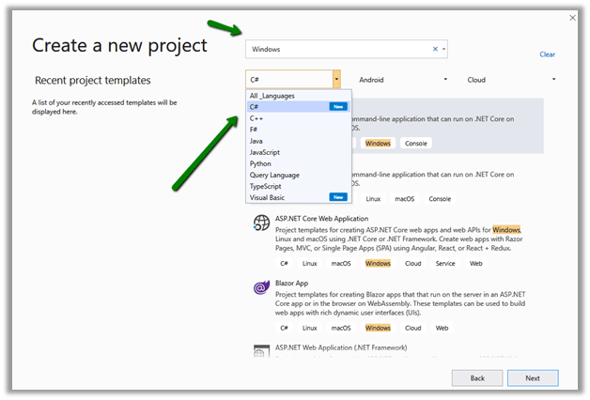The width and height of the screenshot is (590, 400).
Task: Select C++ from the language list
Action: 299,118
